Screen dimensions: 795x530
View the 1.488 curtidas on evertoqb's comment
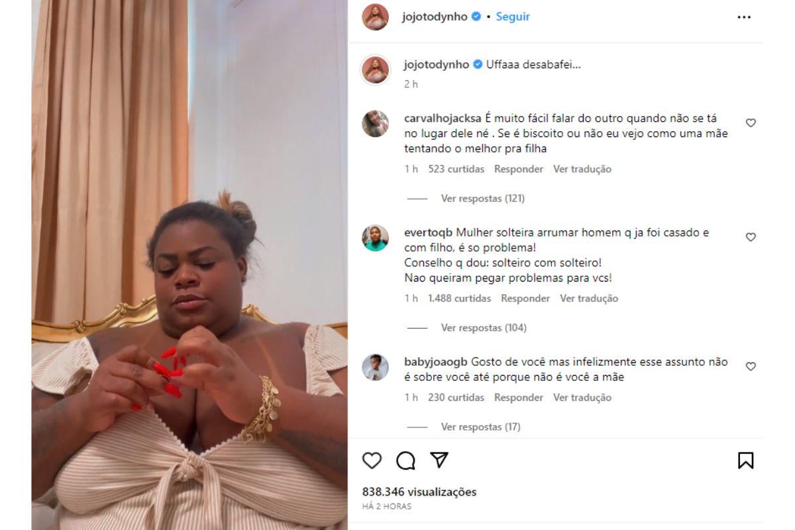459,298
